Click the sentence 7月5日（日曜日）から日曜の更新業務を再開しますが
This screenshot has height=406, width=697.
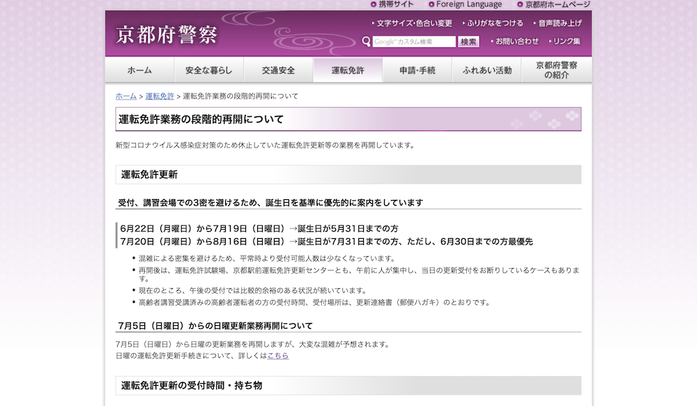pyautogui.click(x=252, y=344)
